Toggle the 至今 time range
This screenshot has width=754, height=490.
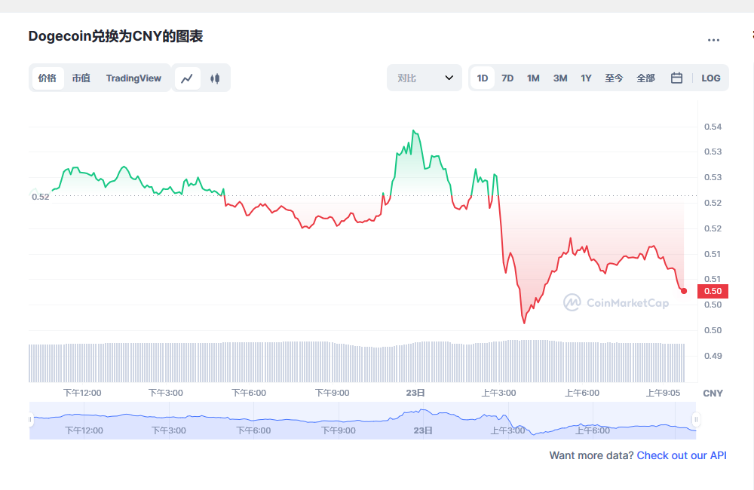(614, 78)
